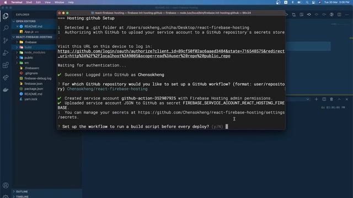
Task: Open the Accounts menu in VS Code
Action: coord(6,185)
